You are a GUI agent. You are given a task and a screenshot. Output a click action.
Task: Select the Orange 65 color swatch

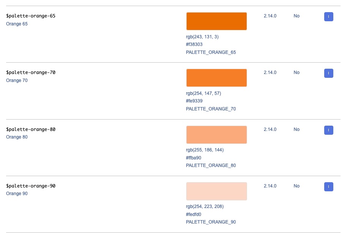[216, 21]
